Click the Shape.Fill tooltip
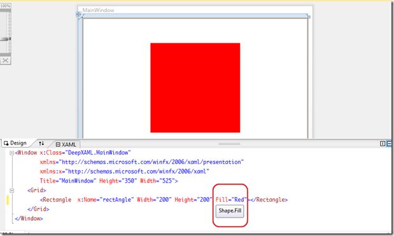 pyautogui.click(x=230, y=211)
